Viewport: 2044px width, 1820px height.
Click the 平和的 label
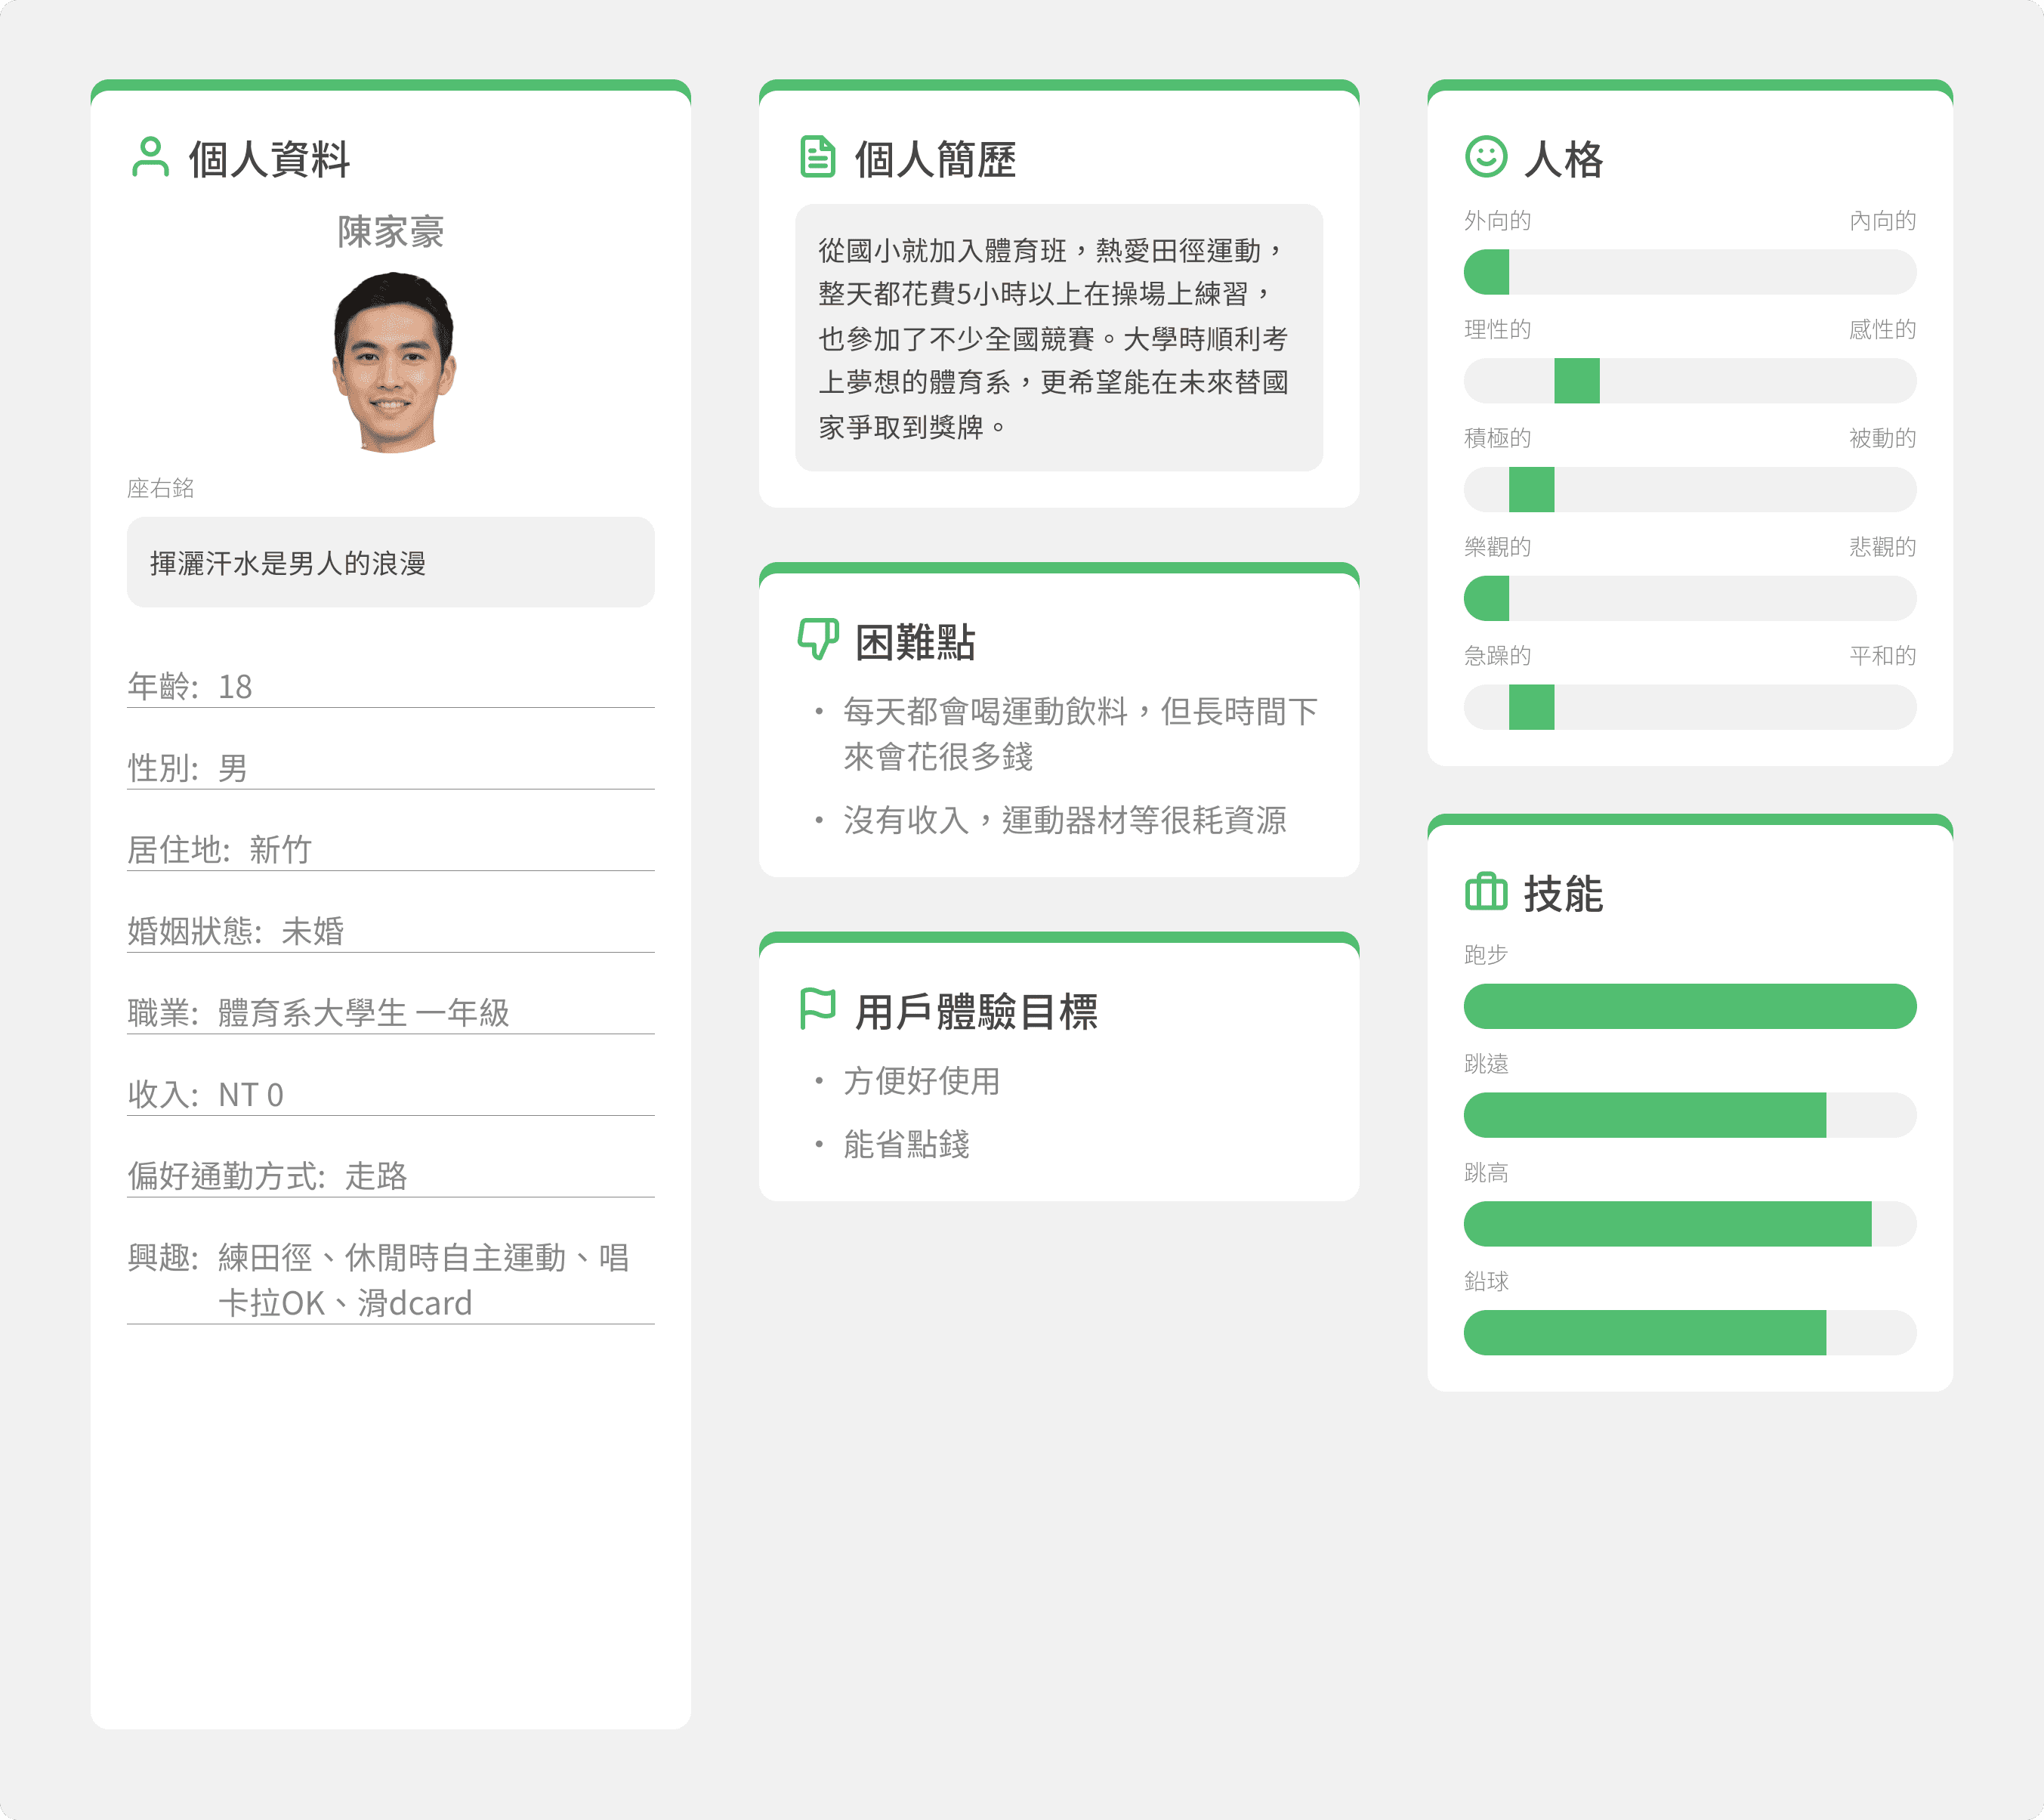tap(1882, 655)
